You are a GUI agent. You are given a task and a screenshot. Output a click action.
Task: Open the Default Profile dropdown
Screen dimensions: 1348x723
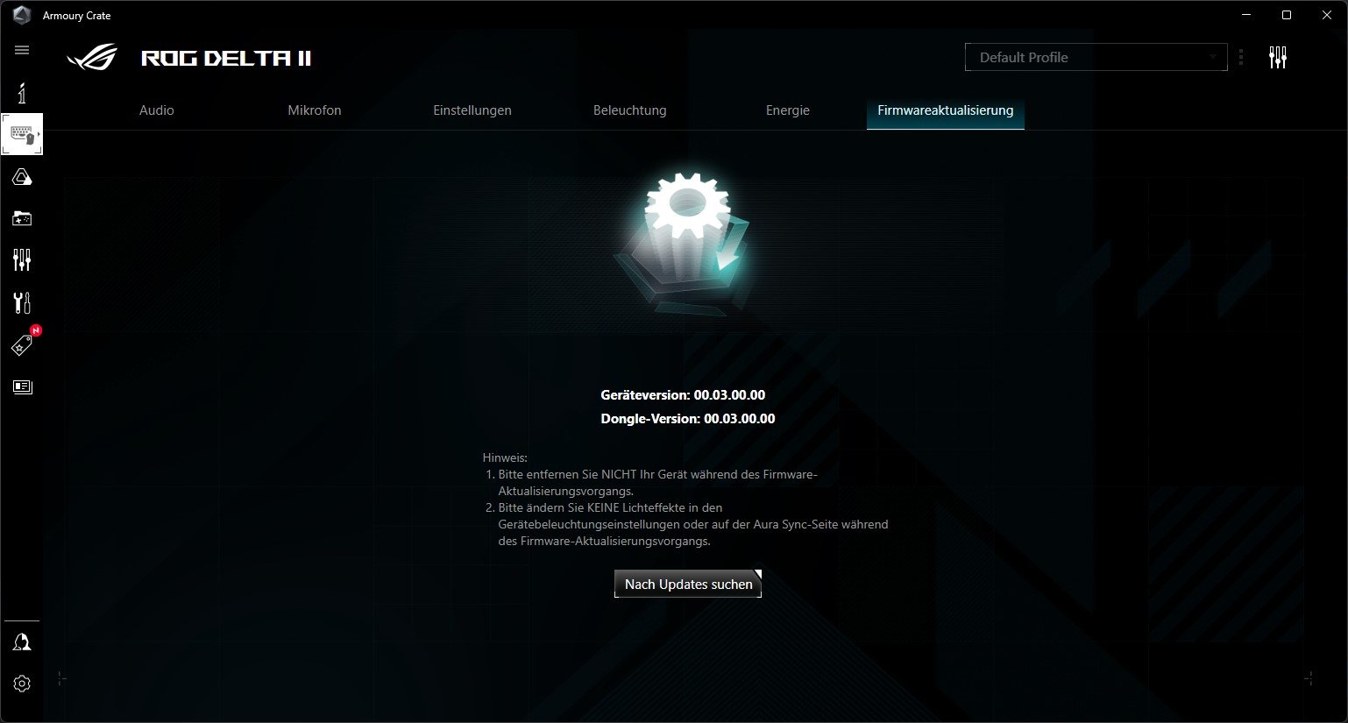point(1096,58)
